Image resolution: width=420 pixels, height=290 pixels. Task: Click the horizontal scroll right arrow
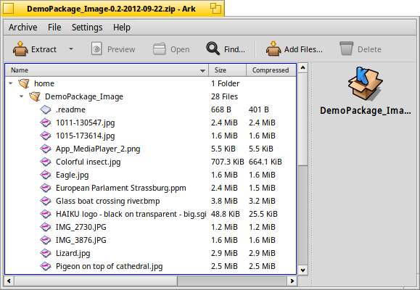click(292, 281)
